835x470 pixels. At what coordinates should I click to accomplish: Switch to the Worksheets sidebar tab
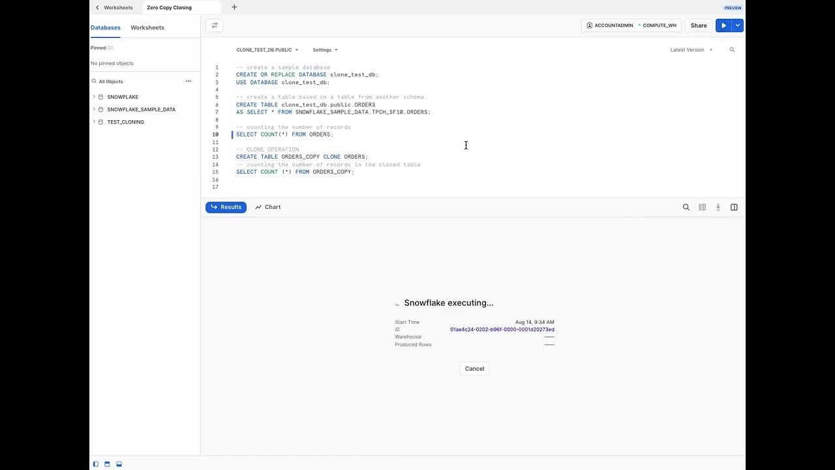[x=147, y=27]
